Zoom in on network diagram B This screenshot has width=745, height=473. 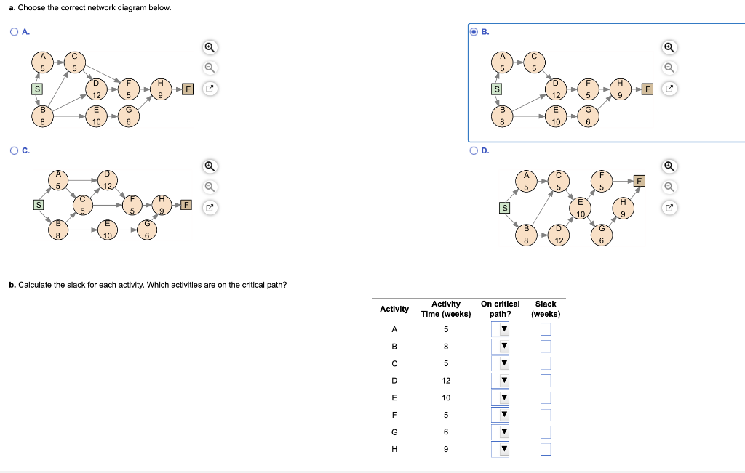[x=669, y=47]
